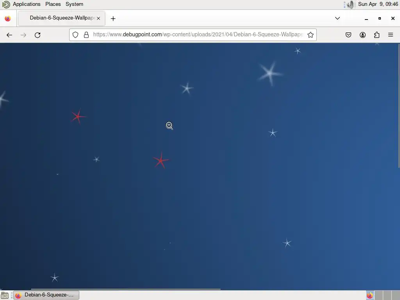The image size is (400, 300).
Task: Minimize the Firefox window
Action: coord(366,18)
